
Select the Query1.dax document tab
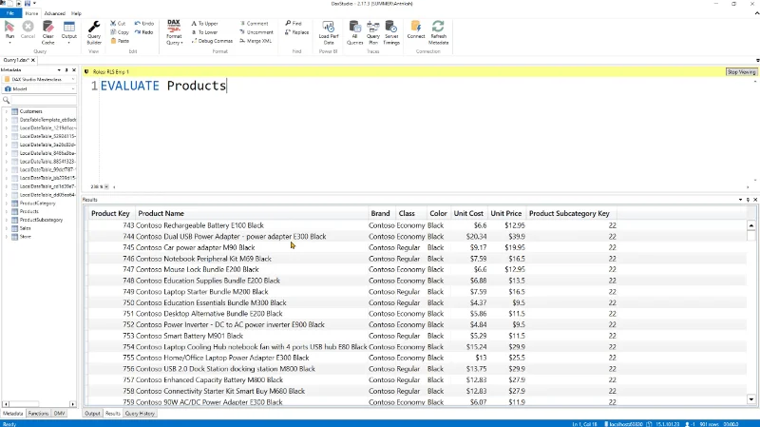click(16, 60)
